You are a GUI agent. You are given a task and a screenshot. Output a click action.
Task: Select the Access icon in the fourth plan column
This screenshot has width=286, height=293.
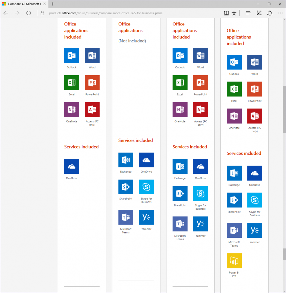[255, 116]
